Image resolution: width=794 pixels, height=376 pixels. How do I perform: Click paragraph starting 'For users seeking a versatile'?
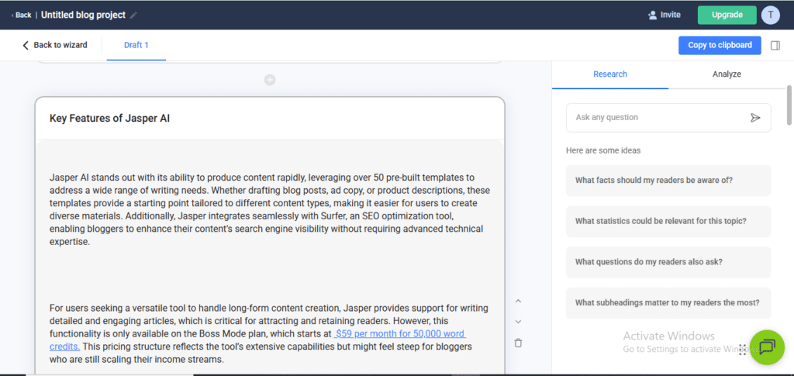pos(270,334)
